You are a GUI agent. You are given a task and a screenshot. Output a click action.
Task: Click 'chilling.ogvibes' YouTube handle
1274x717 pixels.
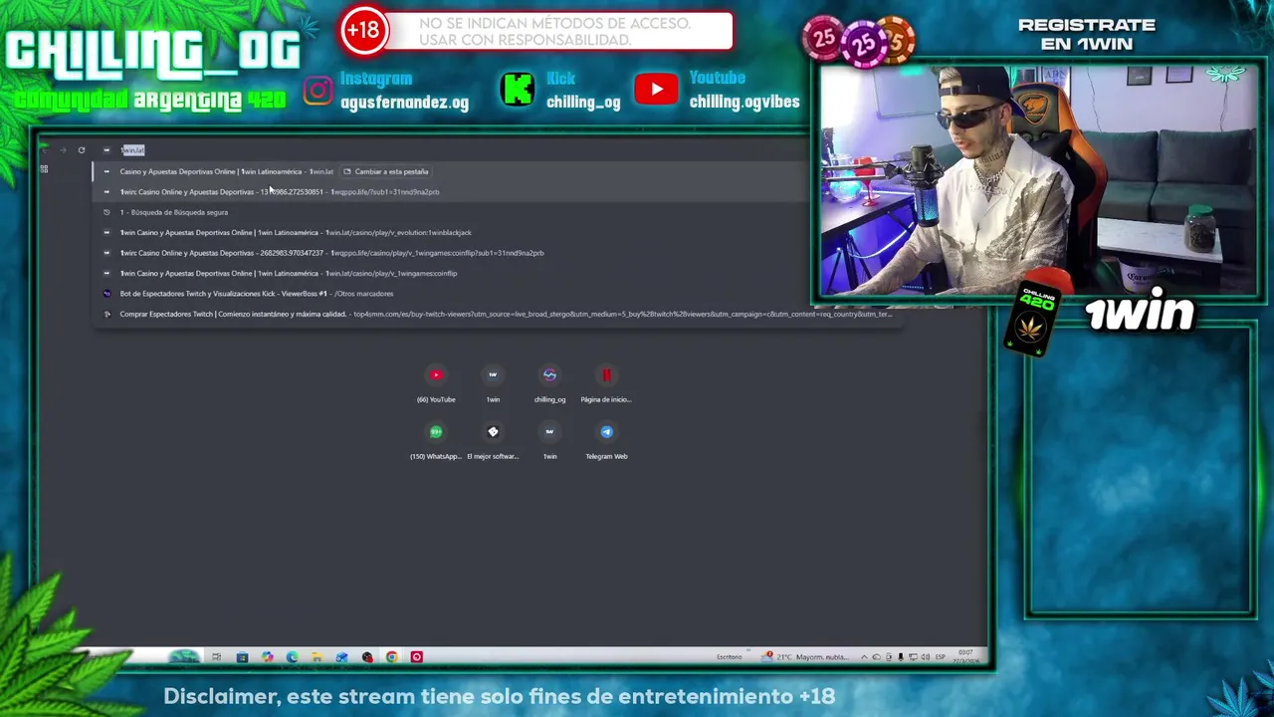(x=744, y=102)
